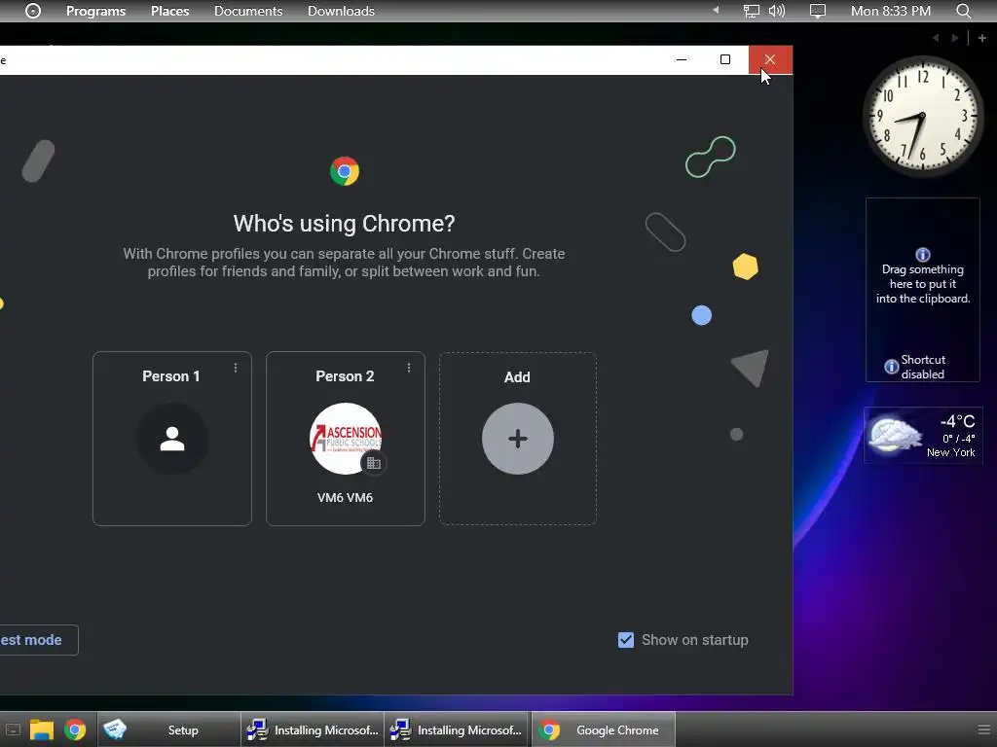Maximize the Chrome profile picker window

coord(724,59)
